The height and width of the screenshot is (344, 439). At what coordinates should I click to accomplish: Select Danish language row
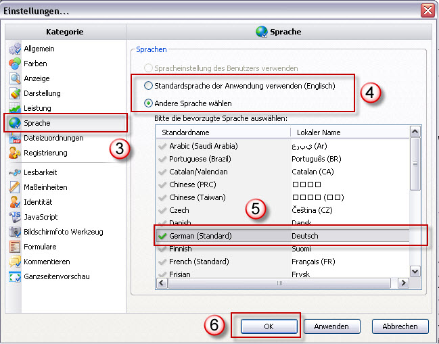tap(283, 223)
